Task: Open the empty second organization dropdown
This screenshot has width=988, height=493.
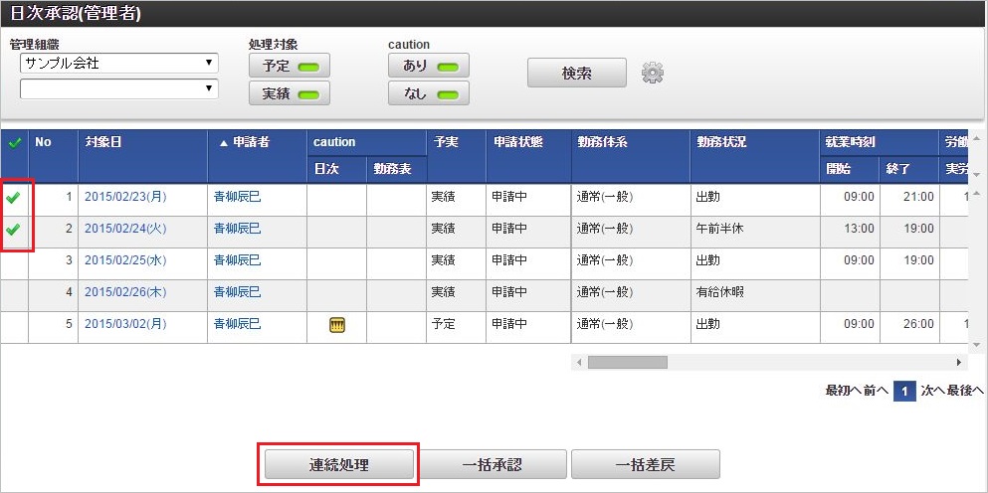Action: click(x=119, y=88)
